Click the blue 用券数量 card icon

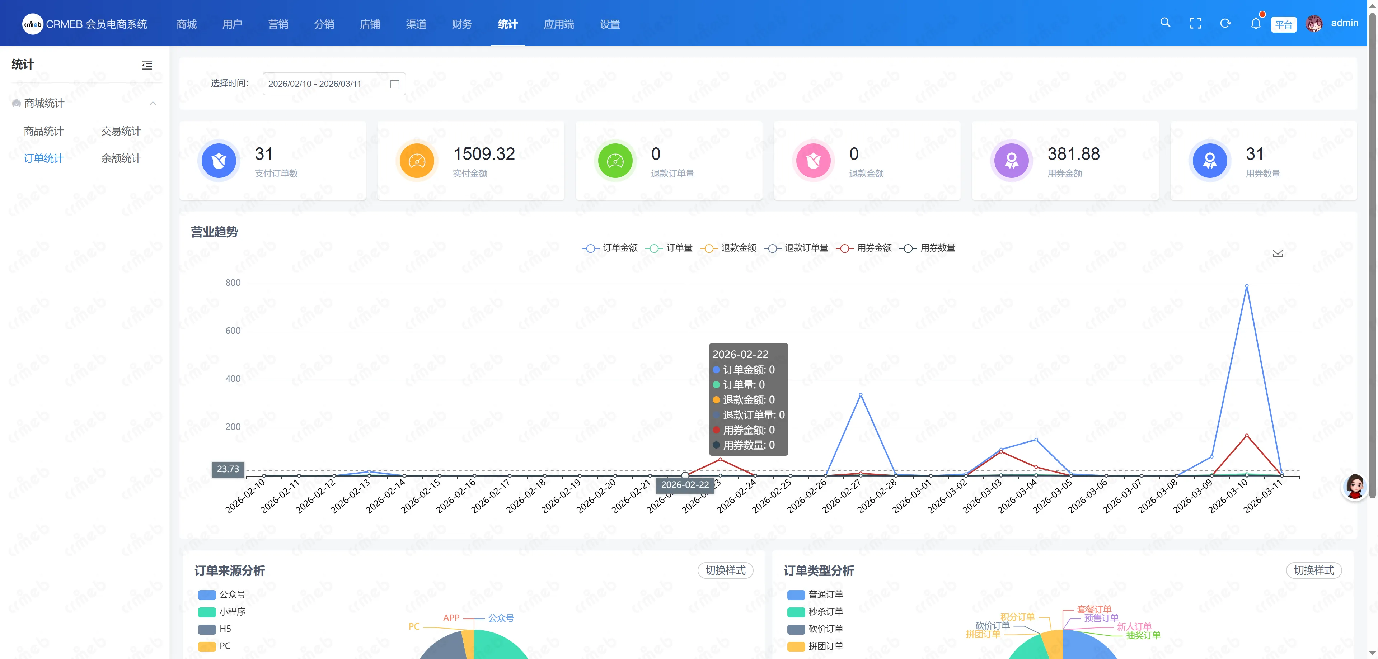click(x=1209, y=160)
